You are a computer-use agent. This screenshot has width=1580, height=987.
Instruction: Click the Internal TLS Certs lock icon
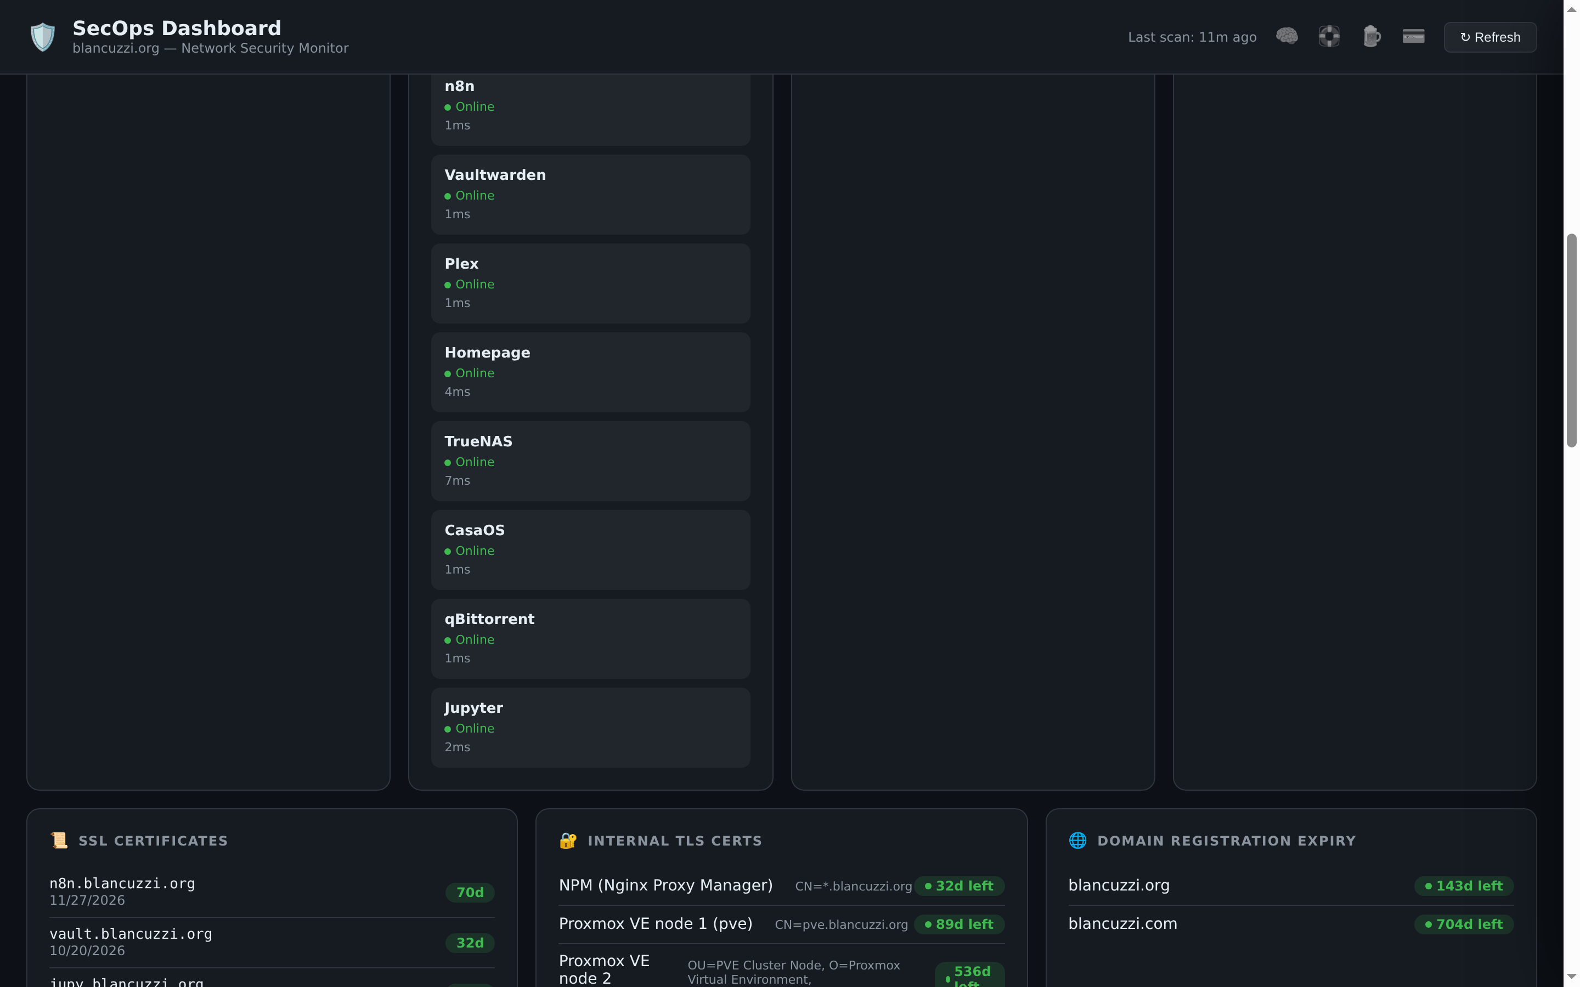[x=568, y=841]
